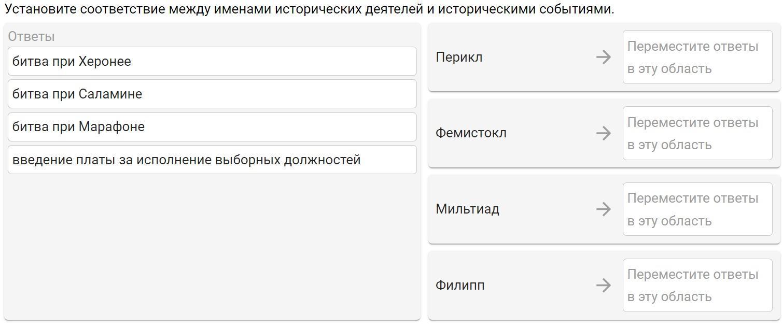Click the drop area for Перикл
This screenshot has height=327, width=782.
(697, 57)
